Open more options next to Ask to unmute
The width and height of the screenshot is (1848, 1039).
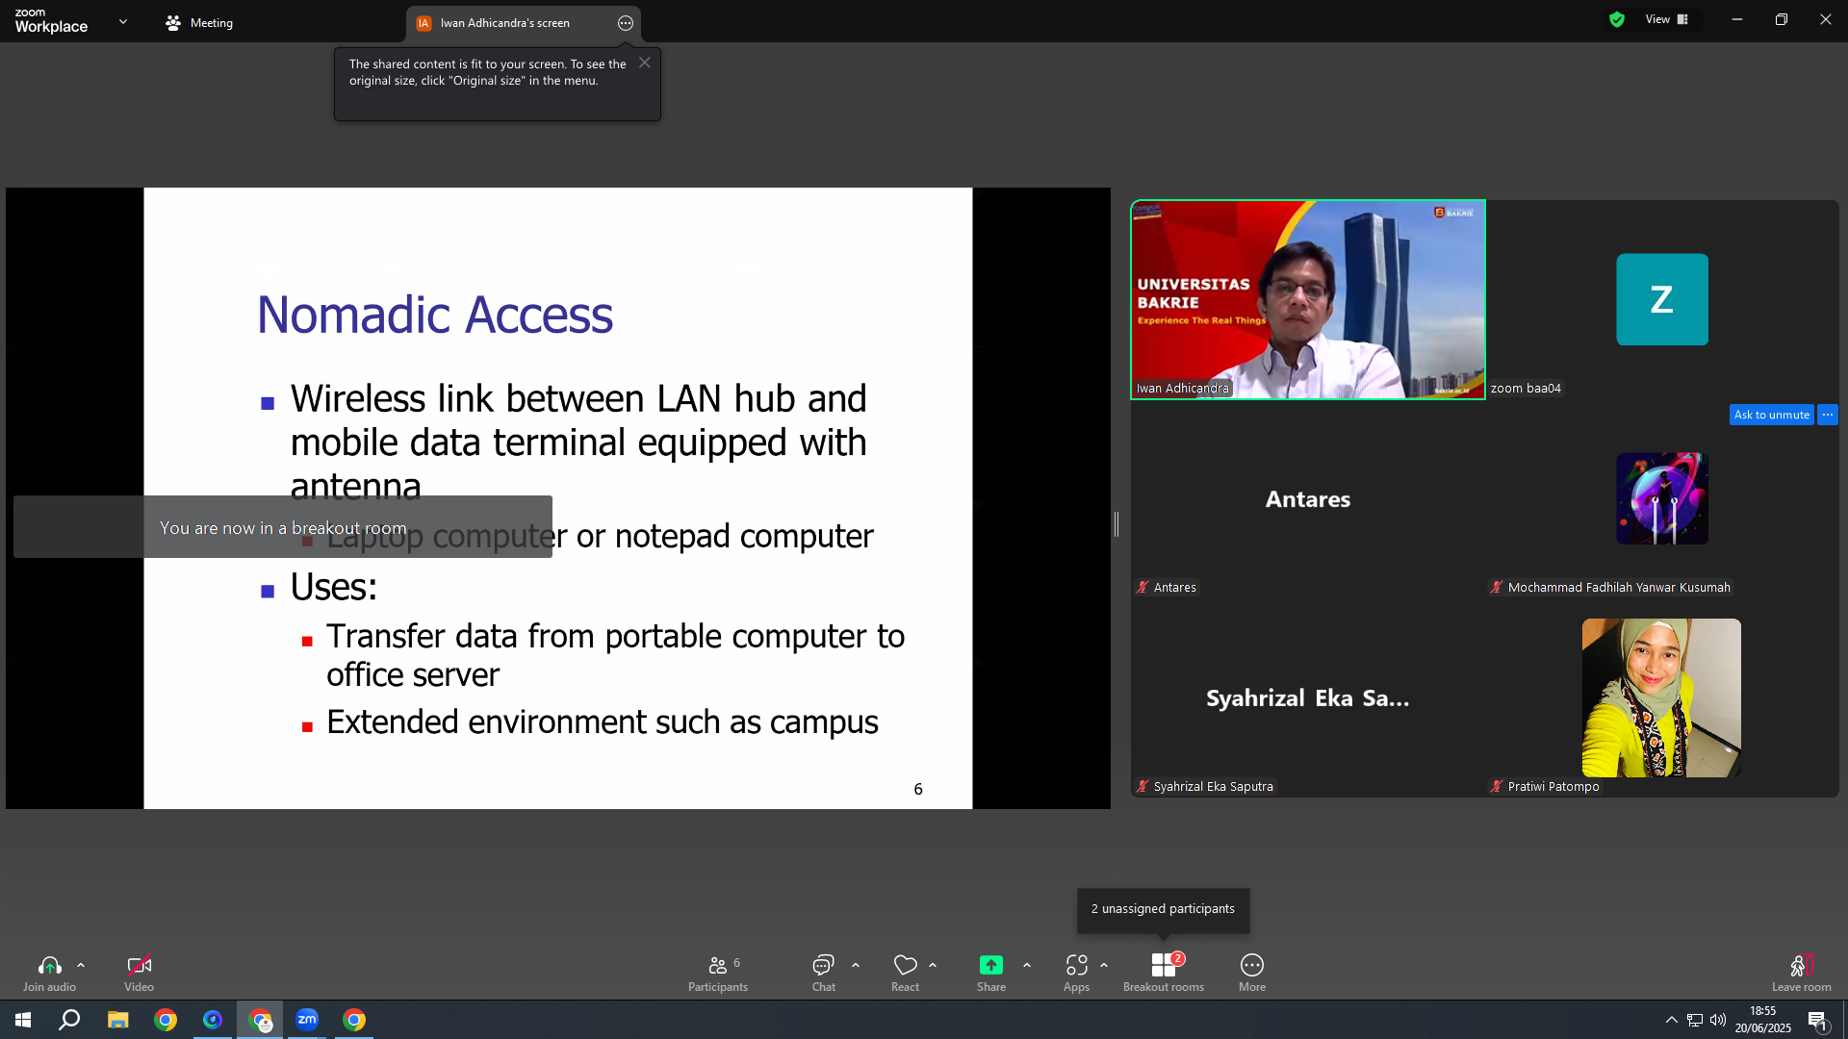(1828, 415)
